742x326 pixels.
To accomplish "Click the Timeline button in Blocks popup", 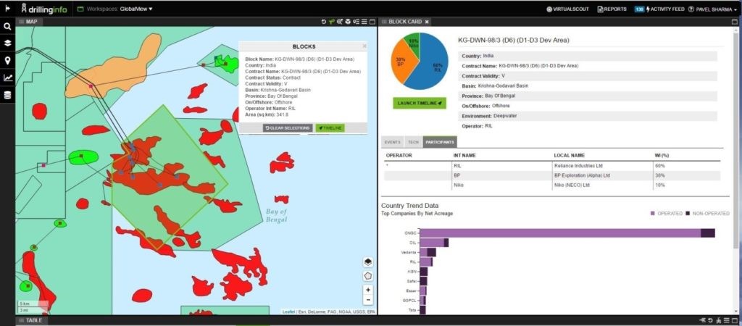I will click(330, 128).
